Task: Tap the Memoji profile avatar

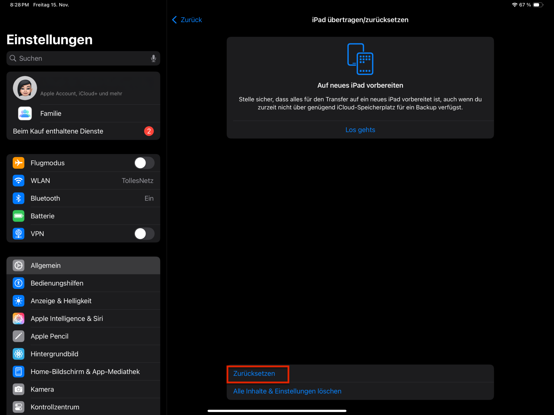Action: [x=25, y=88]
